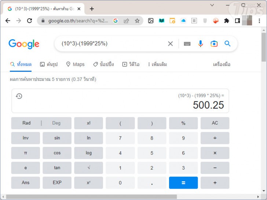The height and width of the screenshot is (200, 267).
Task: Open the site lock info icon
Action: tap(43, 21)
